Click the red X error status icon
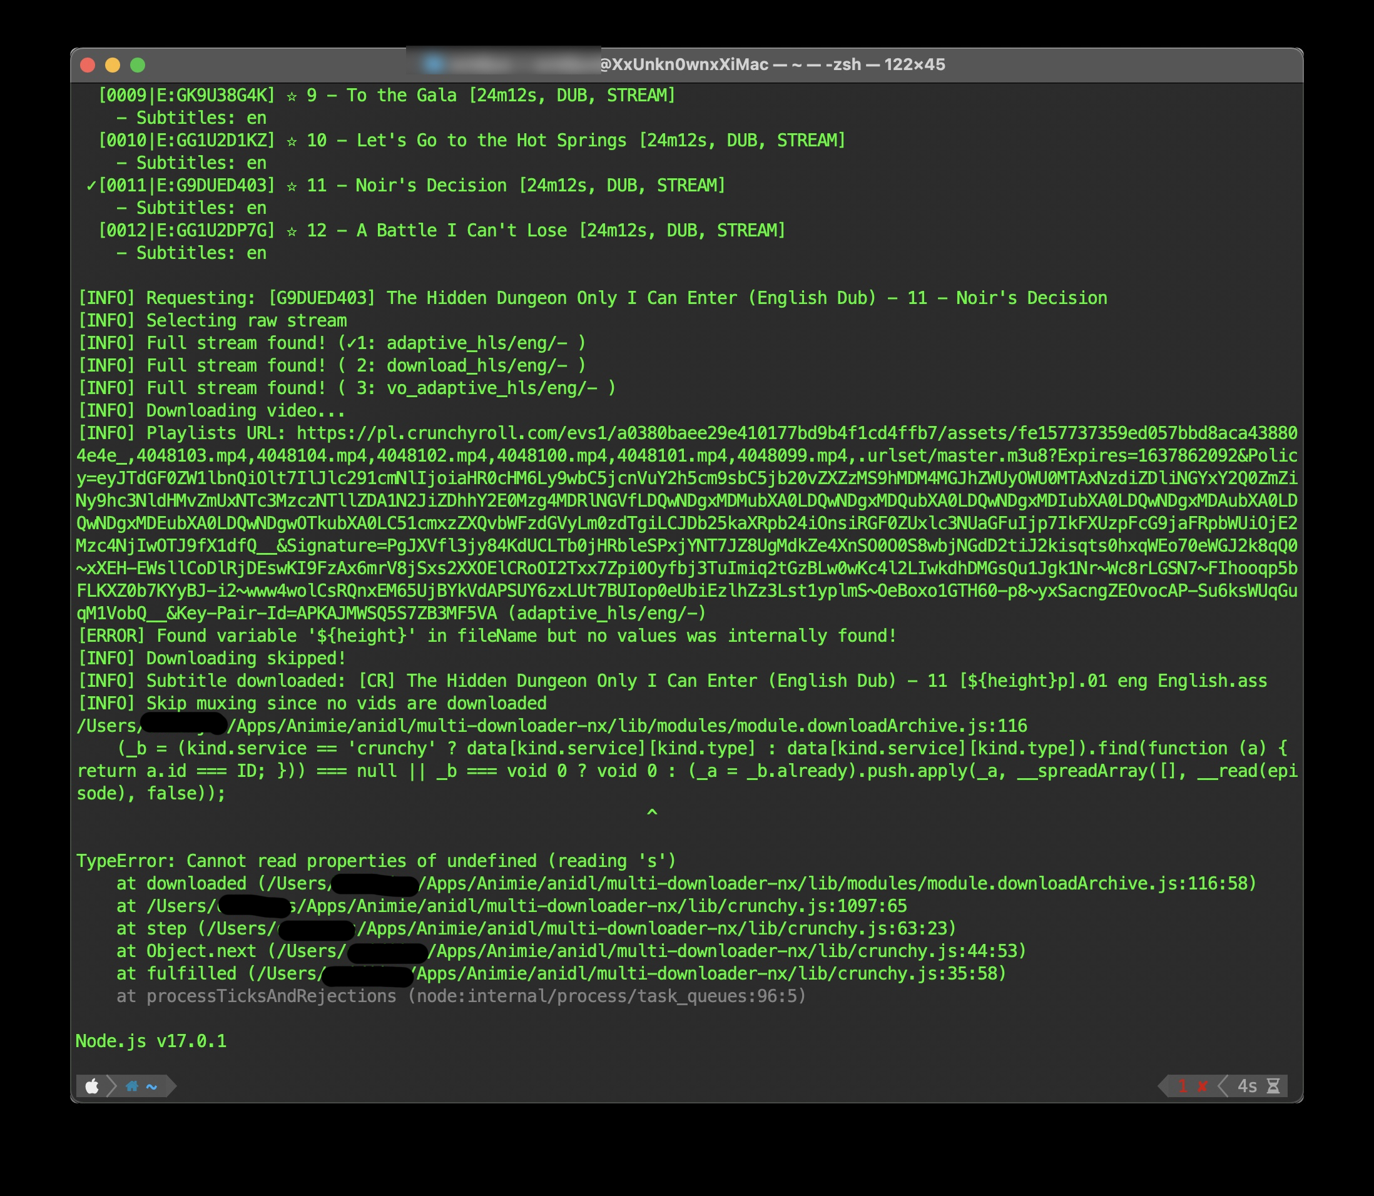 (x=1203, y=1086)
